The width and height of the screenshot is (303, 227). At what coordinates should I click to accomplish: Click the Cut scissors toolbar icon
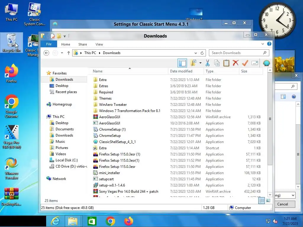[x=207, y=63]
